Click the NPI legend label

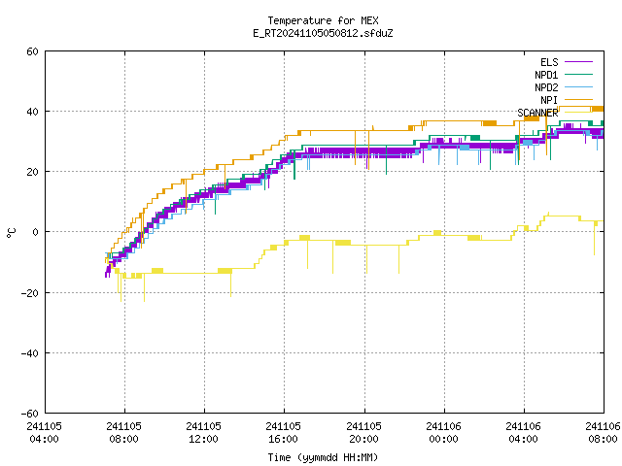(x=549, y=100)
